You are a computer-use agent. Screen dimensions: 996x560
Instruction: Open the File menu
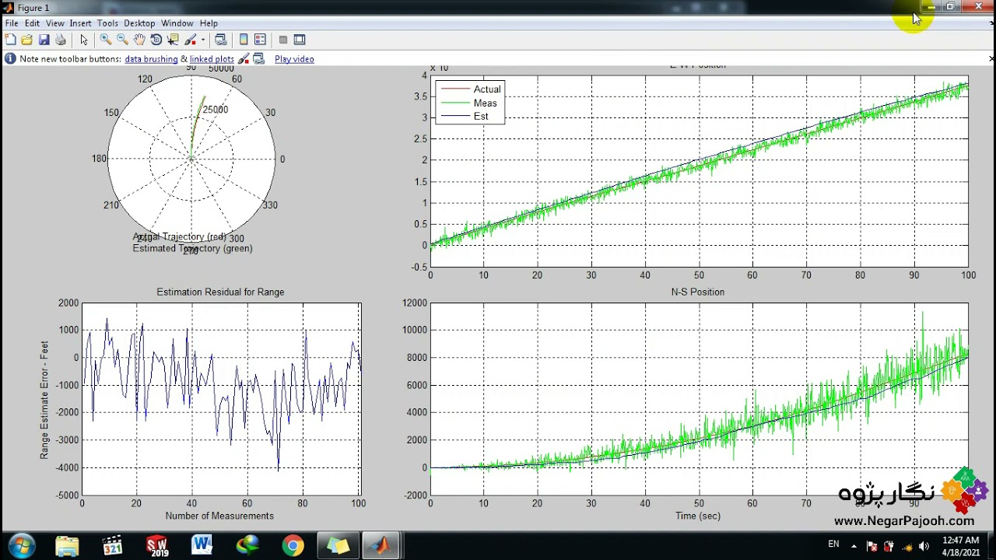[12, 23]
